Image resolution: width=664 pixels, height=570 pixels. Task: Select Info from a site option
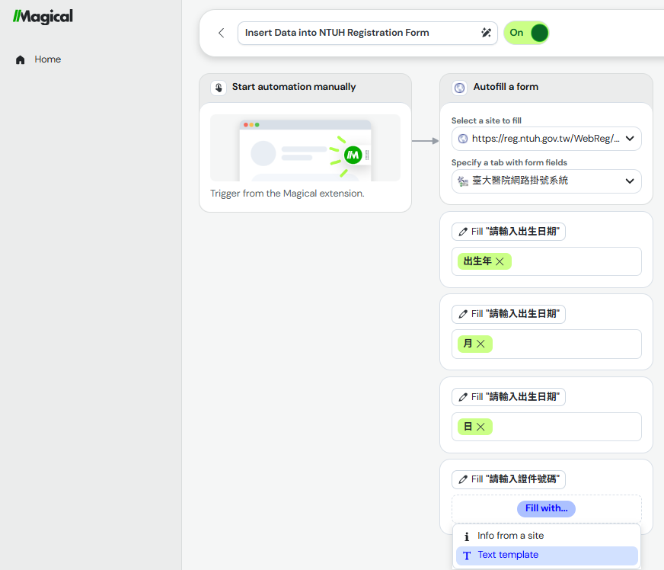pyautogui.click(x=510, y=536)
